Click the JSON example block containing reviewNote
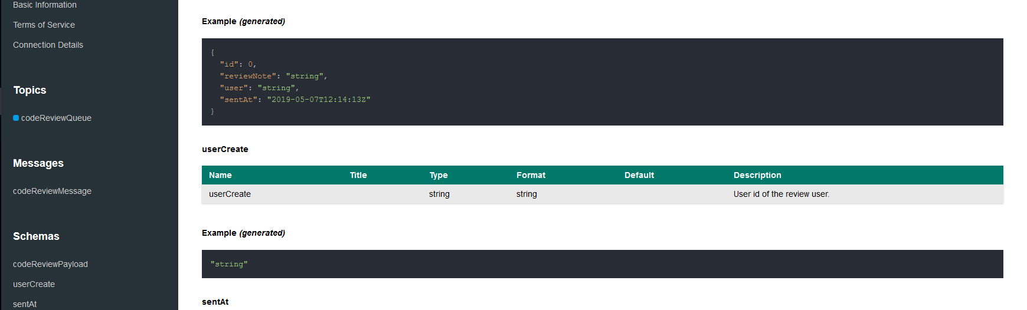1027x310 pixels. (602, 82)
